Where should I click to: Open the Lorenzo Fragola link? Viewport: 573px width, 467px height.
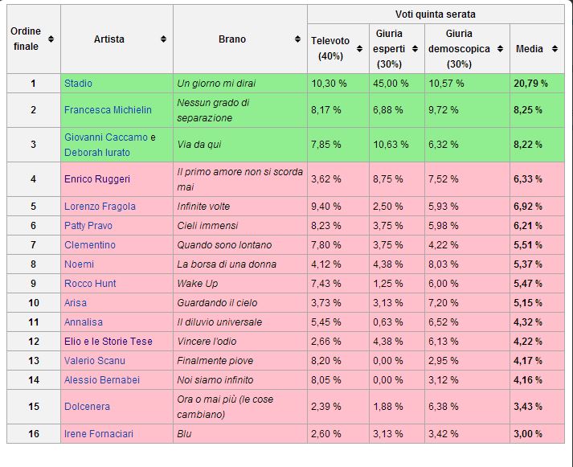tap(100, 207)
